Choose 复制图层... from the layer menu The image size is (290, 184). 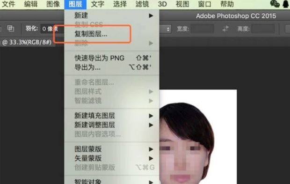click(112, 34)
